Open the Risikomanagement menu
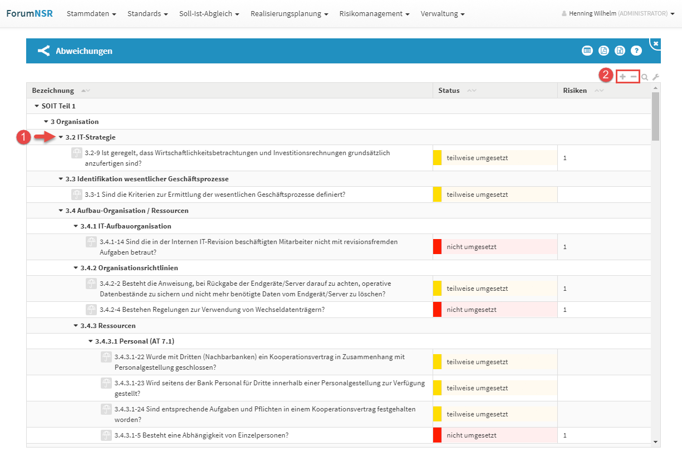The width and height of the screenshot is (682, 462). [374, 13]
